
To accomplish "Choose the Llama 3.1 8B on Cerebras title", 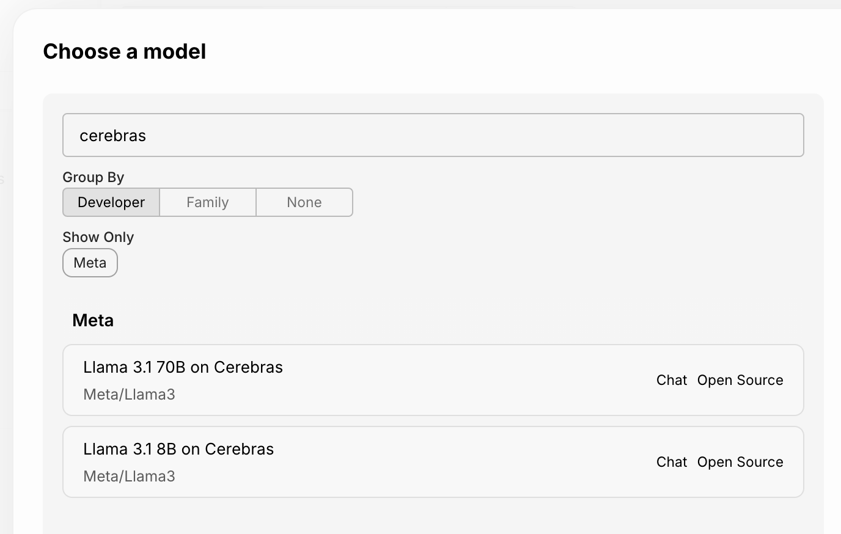I will click(178, 449).
